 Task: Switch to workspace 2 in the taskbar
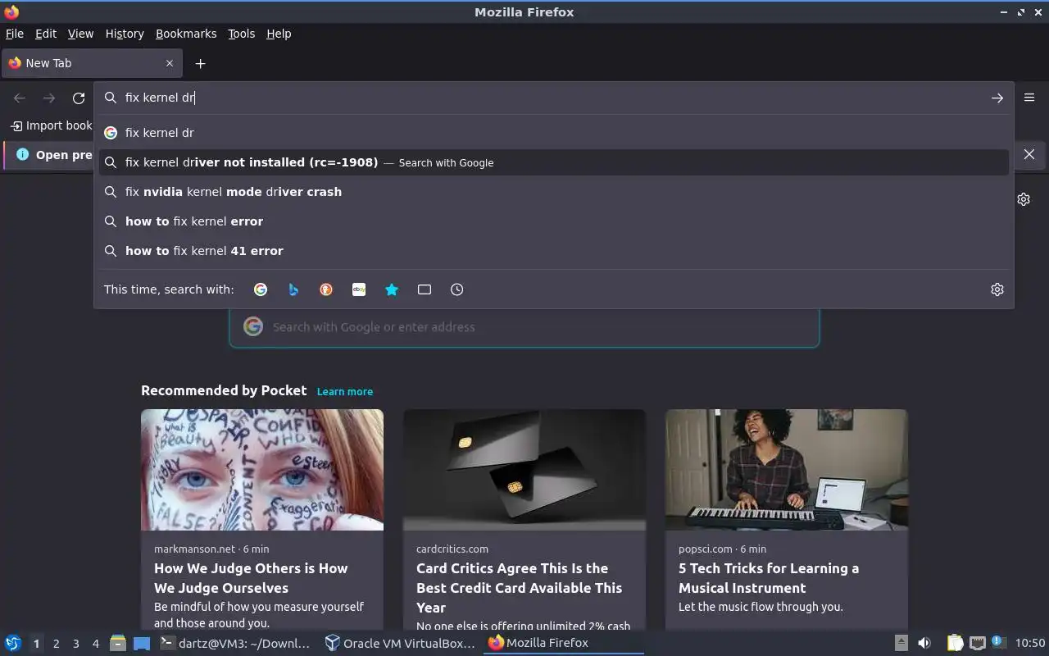[56, 644]
